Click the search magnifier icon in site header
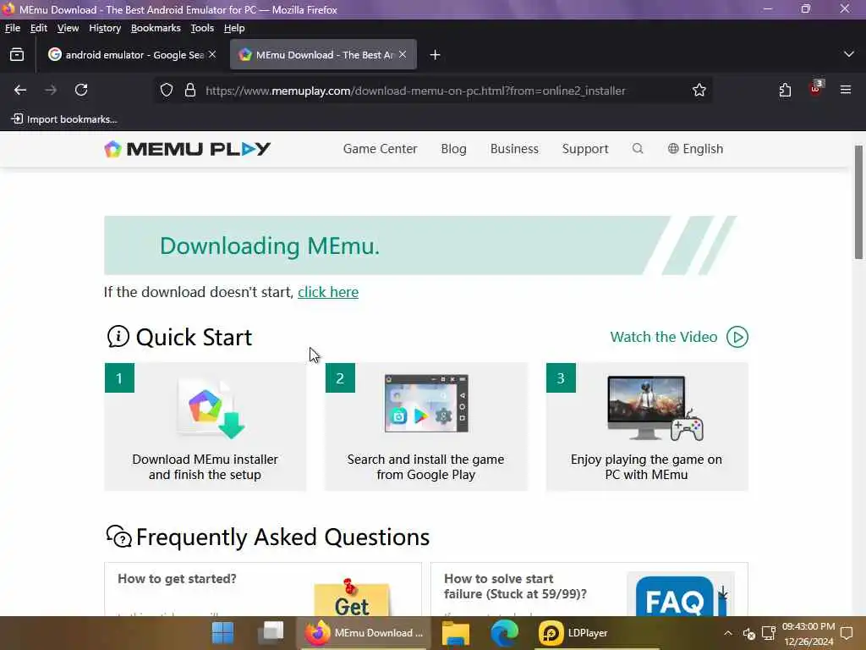Image resolution: width=866 pixels, height=650 pixels. pyautogui.click(x=638, y=149)
